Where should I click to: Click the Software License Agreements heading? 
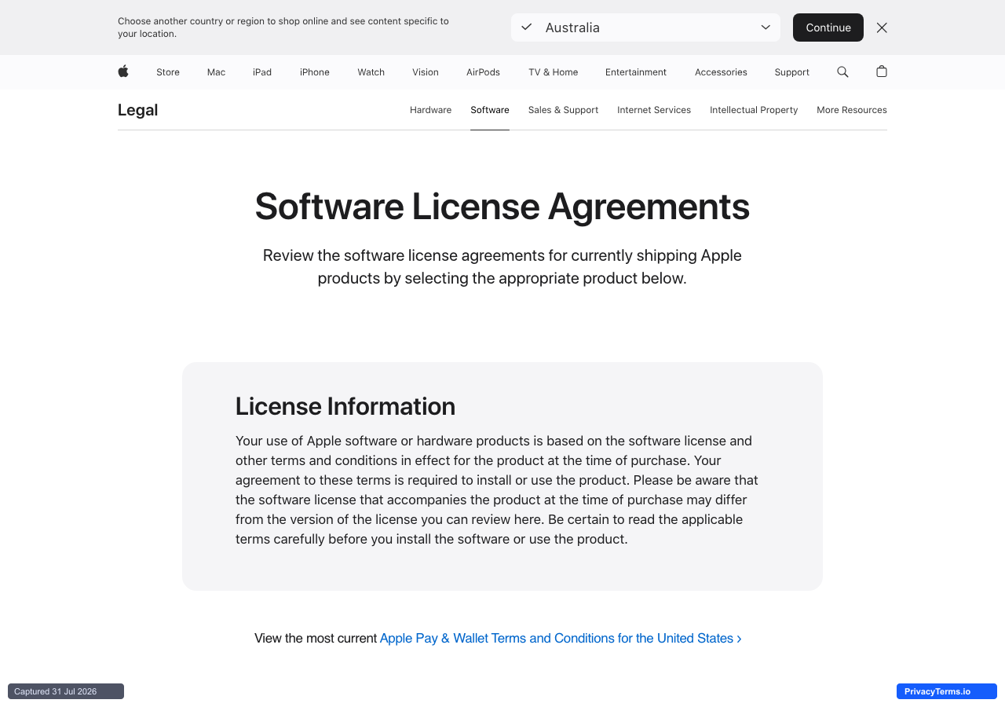[502, 207]
